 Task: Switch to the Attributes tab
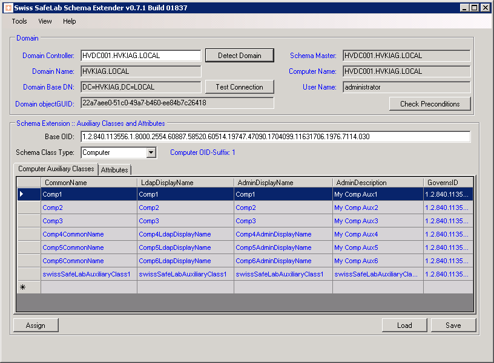click(x=114, y=170)
